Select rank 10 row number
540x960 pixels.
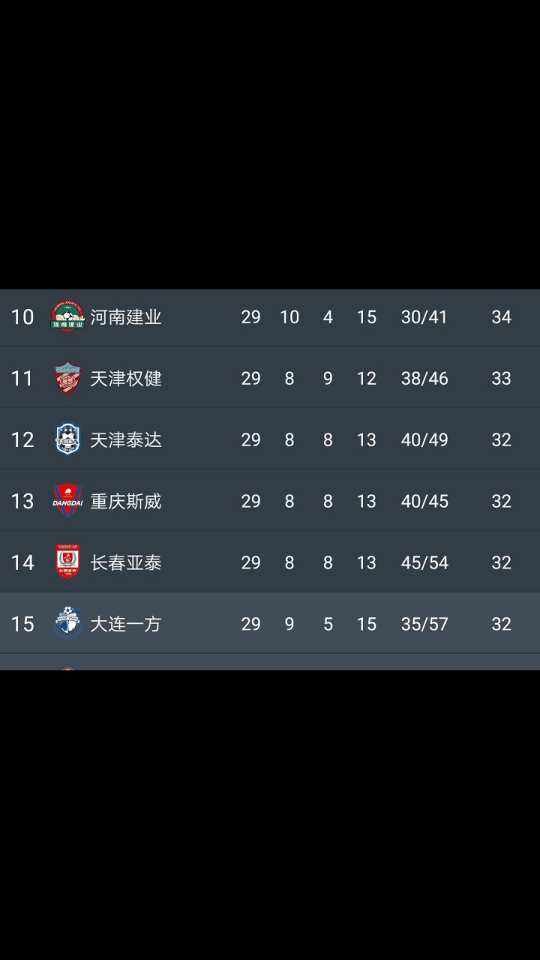[x=22, y=317]
